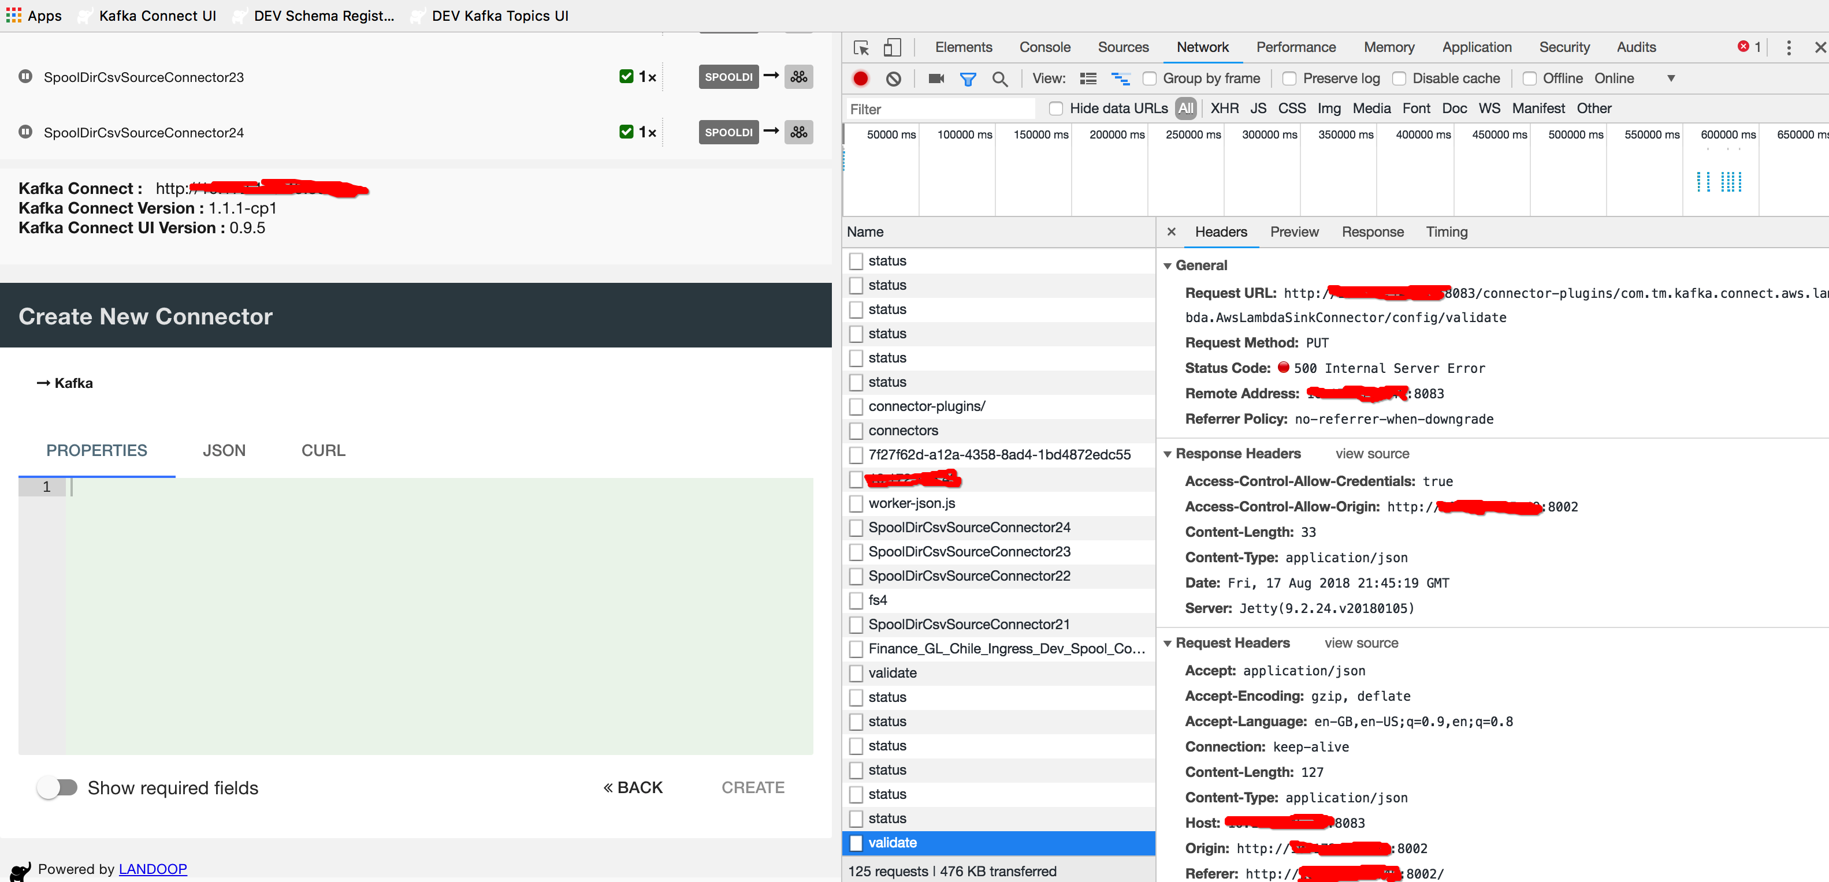
Task: Open the CURL tab in Create New Connector
Action: point(323,450)
